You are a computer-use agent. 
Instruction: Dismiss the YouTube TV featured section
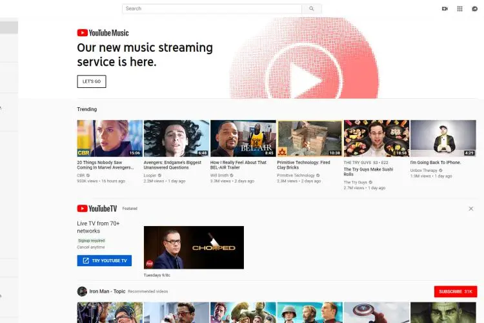click(470, 209)
